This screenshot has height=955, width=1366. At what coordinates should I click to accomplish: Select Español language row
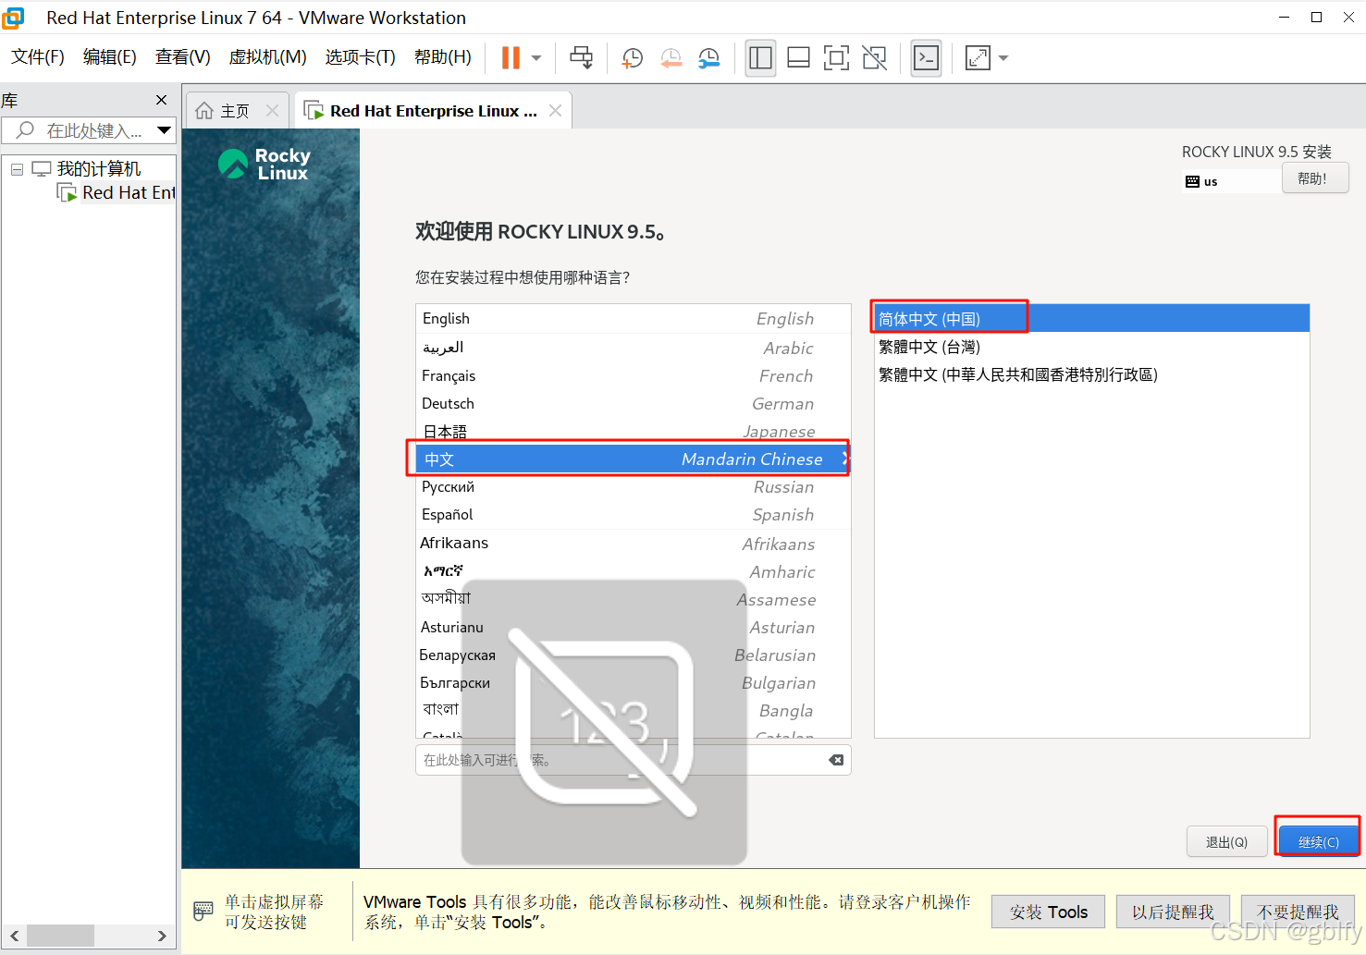click(634, 514)
